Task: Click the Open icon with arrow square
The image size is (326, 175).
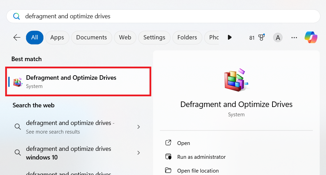Action: pyautogui.click(x=168, y=143)
